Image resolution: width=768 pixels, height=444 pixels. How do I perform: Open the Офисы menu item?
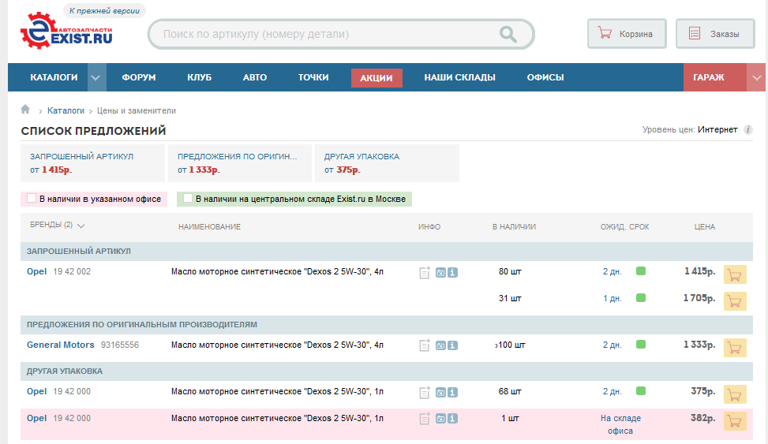pos(545,77)
